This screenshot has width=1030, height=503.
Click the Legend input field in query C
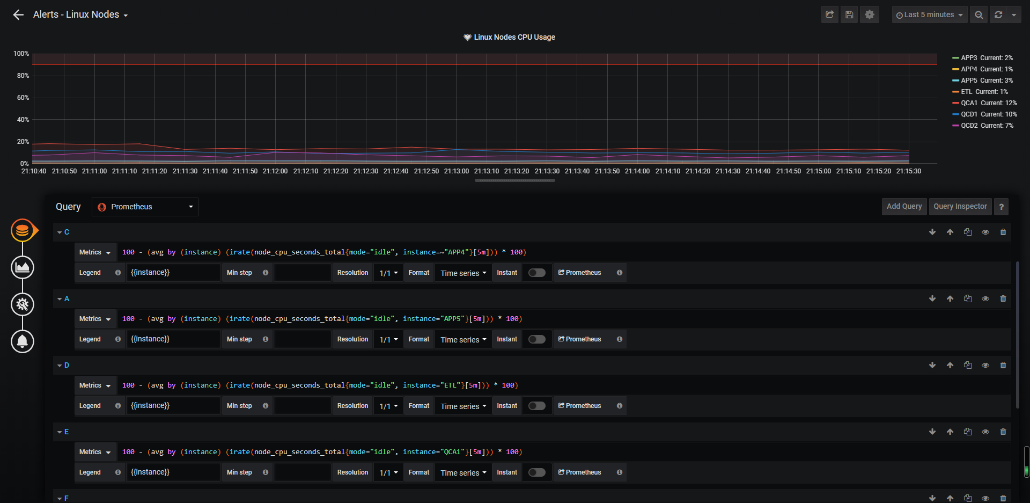(173, 273)
